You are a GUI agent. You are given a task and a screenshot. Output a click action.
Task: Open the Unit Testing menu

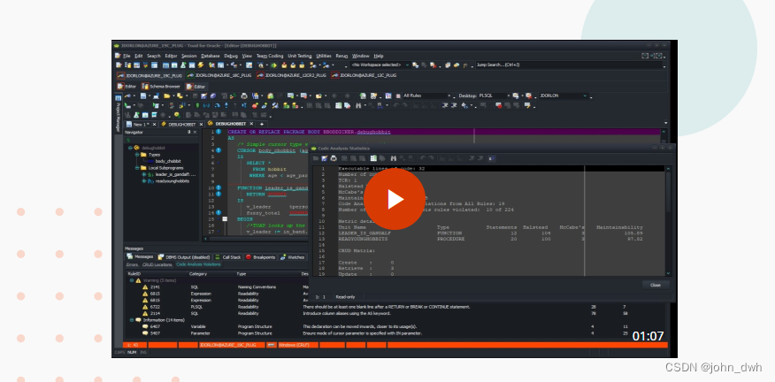point(300,56)
